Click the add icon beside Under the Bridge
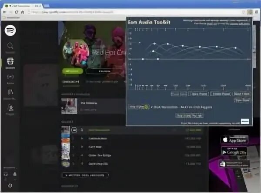Viewport: 261px width, 193px height. [x=82, y=155]
